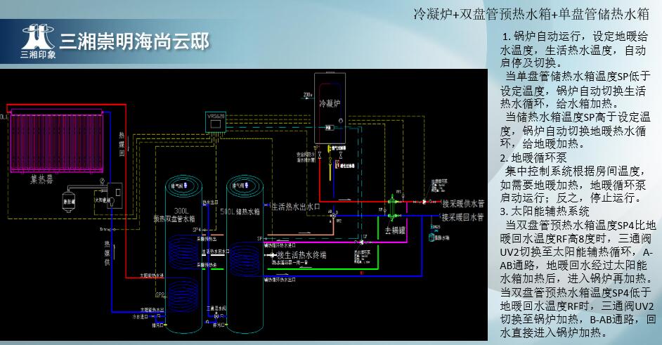Click the 排污口 label under the 500L tank

coord(219,325)
